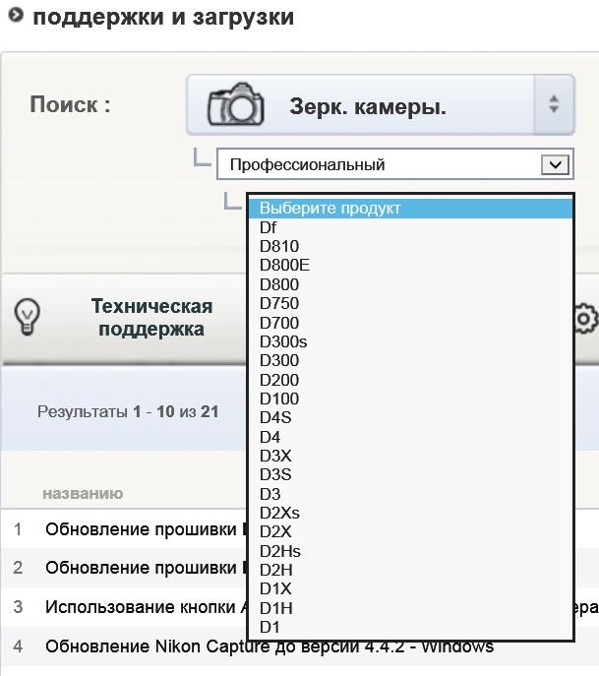The height and width of the screenshot is (676, 599).
Task: Choose D800 from the product list
Action: pos(411,284)
